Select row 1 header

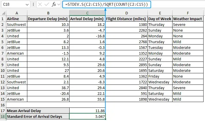pos(3,19)
